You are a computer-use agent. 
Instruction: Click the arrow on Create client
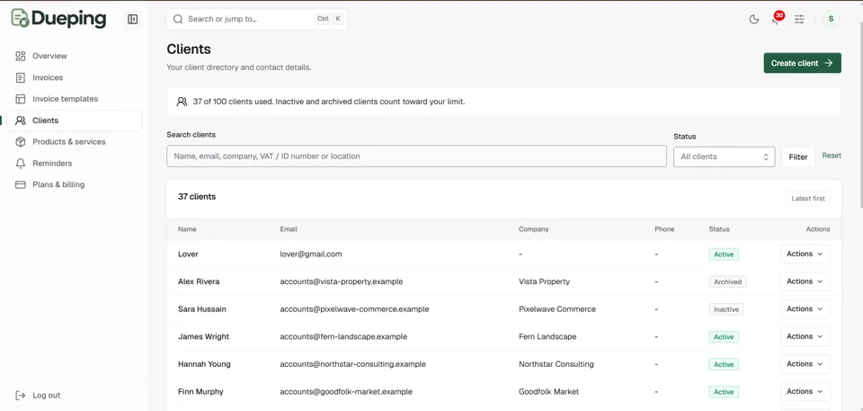click(x=828, y=63)
